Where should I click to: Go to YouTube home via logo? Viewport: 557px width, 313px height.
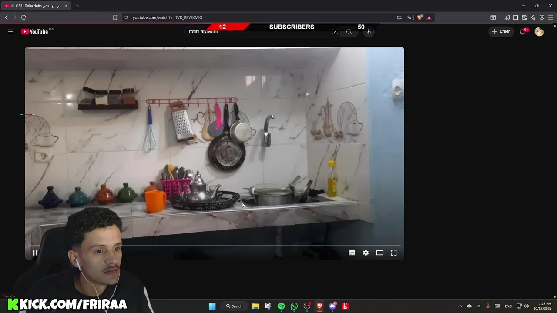coord(35,31)
